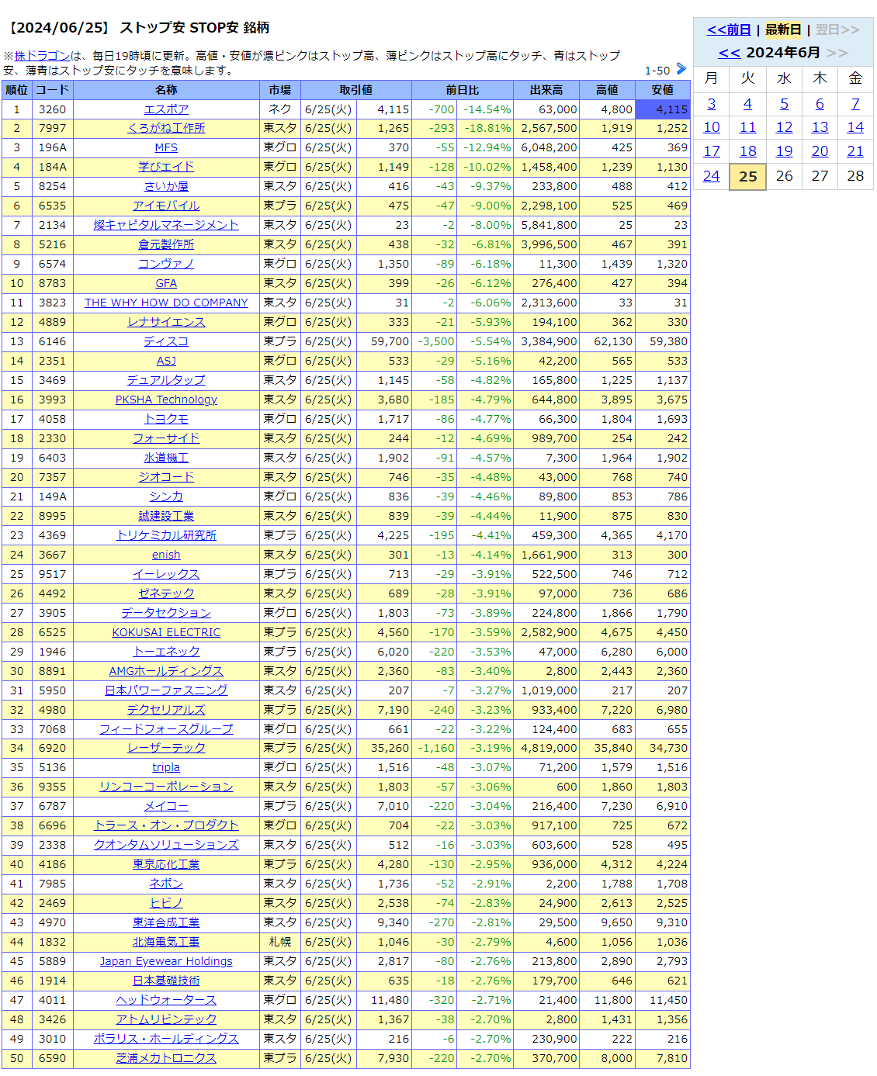The width and height of the screenshot is (877, 1076).
Task: Open the ASJ stock link
Action: [166, 361]
